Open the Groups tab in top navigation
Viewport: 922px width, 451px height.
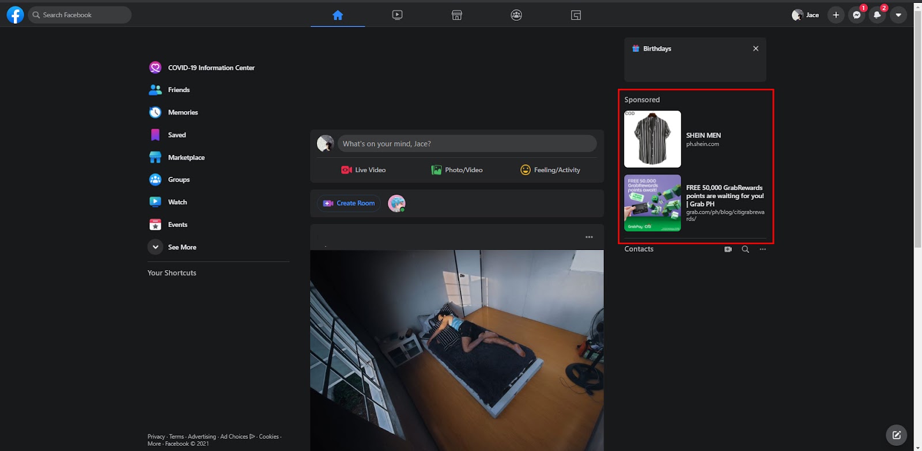pyautogui.click(x=516, y=15)
